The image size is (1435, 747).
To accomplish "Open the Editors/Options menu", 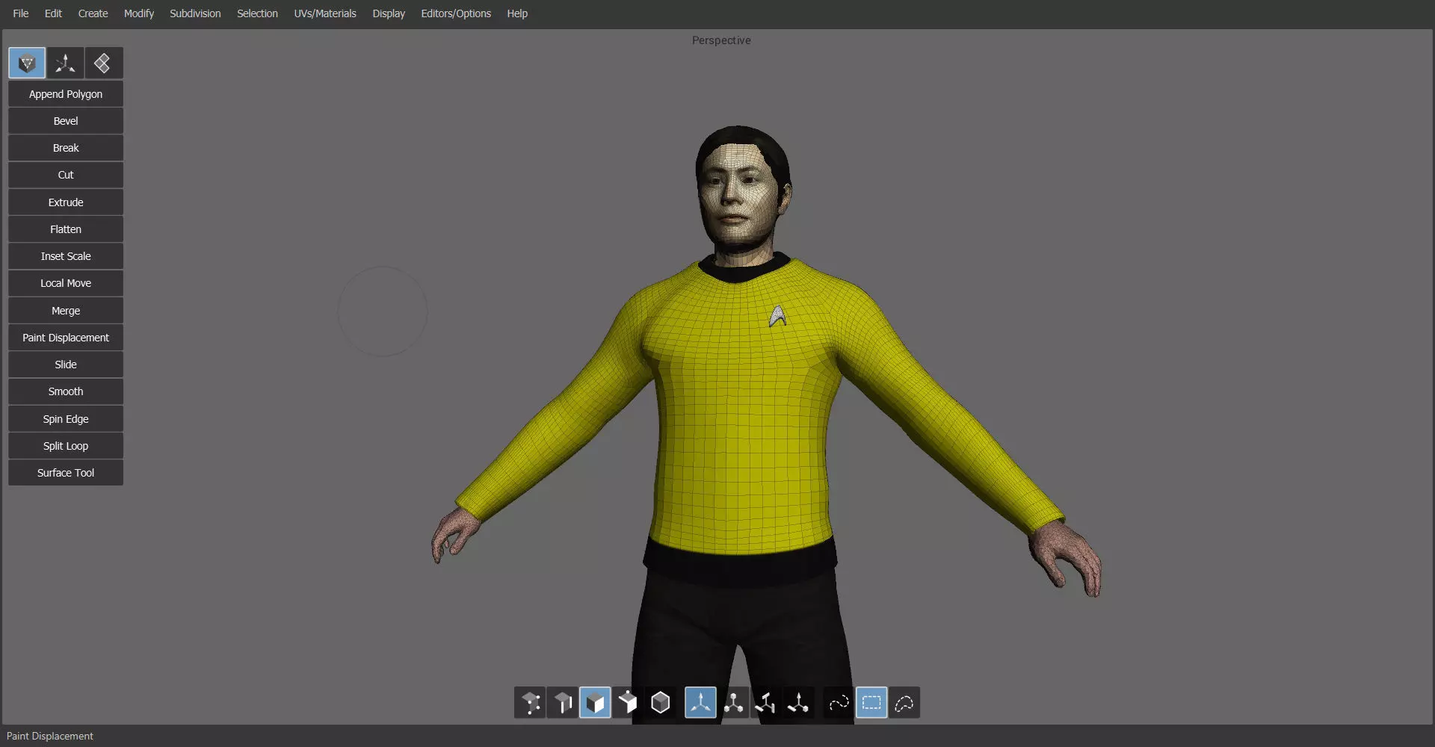I will tap(456, 13).
